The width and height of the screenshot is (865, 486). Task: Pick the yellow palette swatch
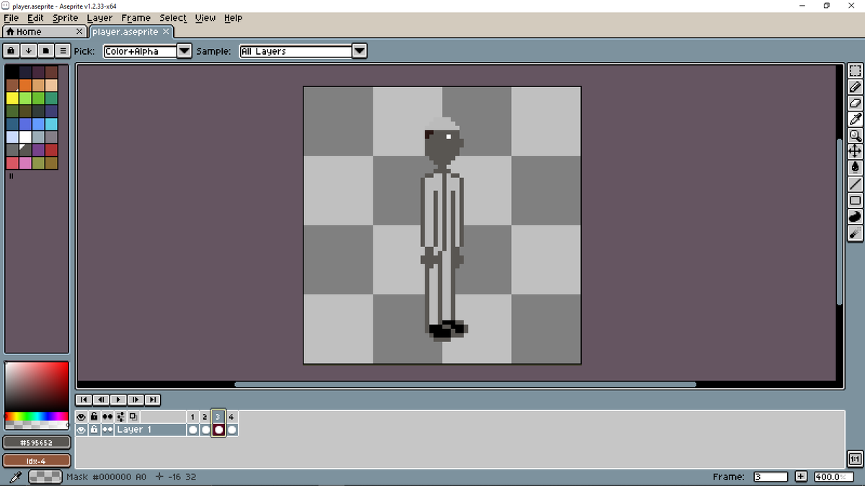click(12, 98)
